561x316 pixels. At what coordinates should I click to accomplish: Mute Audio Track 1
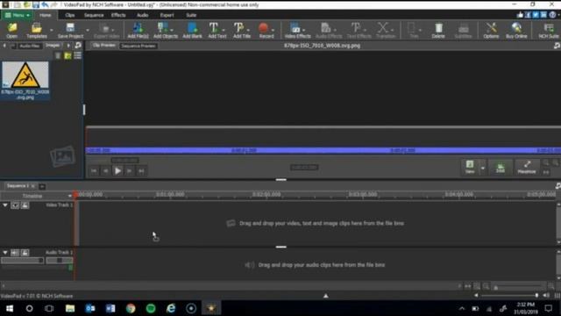15,253
